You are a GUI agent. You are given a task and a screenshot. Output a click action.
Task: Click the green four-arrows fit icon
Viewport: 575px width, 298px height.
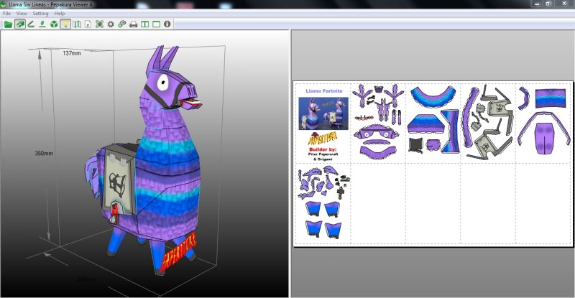[99, 24]
